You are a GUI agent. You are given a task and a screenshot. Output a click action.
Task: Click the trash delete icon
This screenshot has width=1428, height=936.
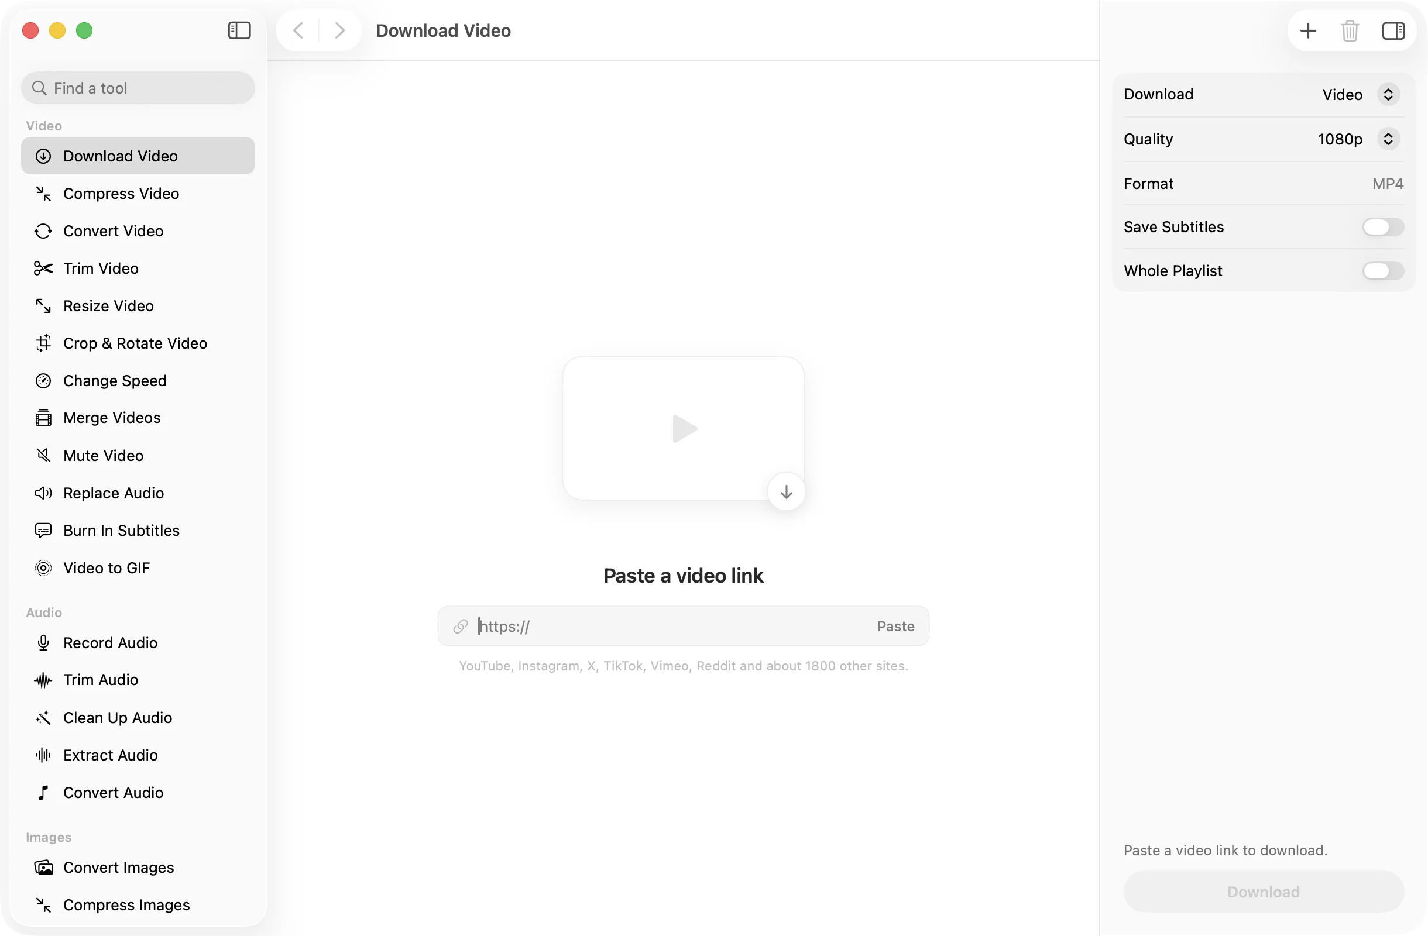click(x=1350, y=30)
